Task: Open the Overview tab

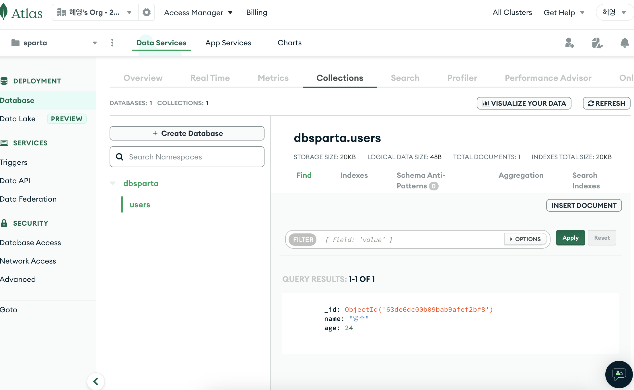Action: 143,78
